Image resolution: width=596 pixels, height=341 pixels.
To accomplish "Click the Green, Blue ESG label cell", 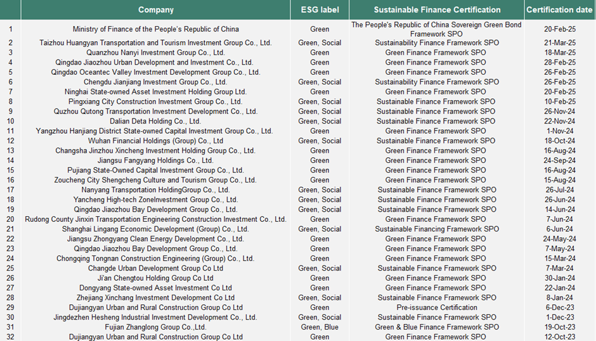I will click(320, 328).
